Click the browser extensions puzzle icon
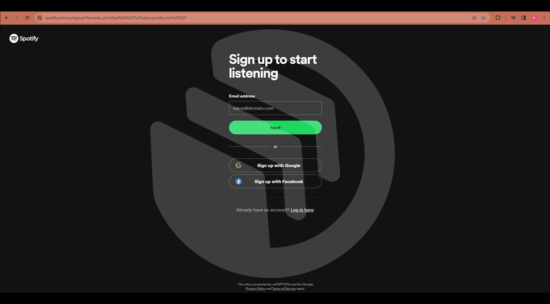Screen dimensions: 550x304 (x=498, y=18)
